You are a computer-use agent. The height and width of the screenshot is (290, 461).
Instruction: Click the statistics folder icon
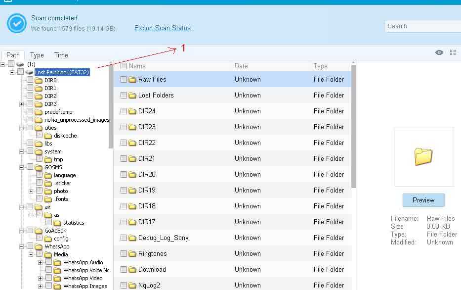point(57,223)
